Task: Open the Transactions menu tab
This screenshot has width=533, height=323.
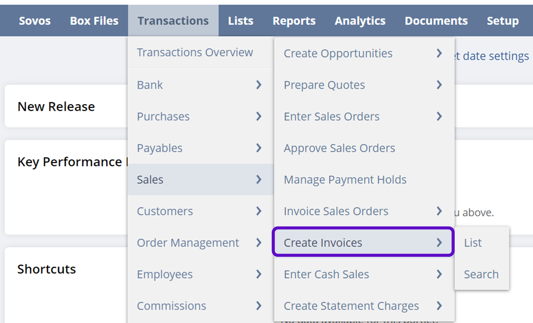Action: [x=173, y=21]
